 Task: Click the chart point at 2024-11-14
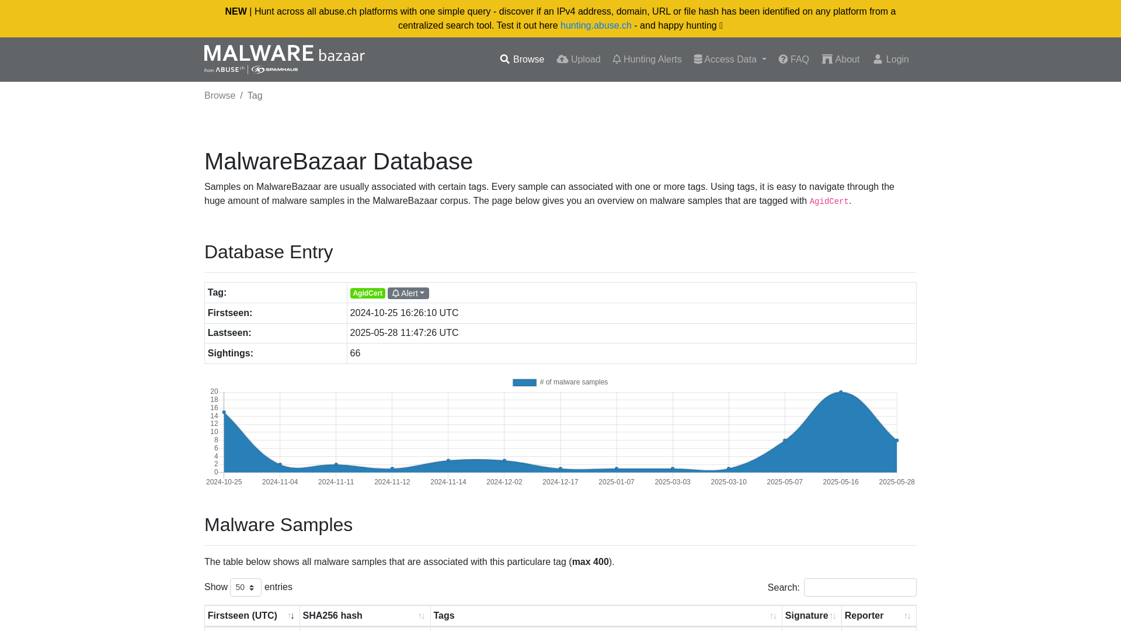pos(448,460)
